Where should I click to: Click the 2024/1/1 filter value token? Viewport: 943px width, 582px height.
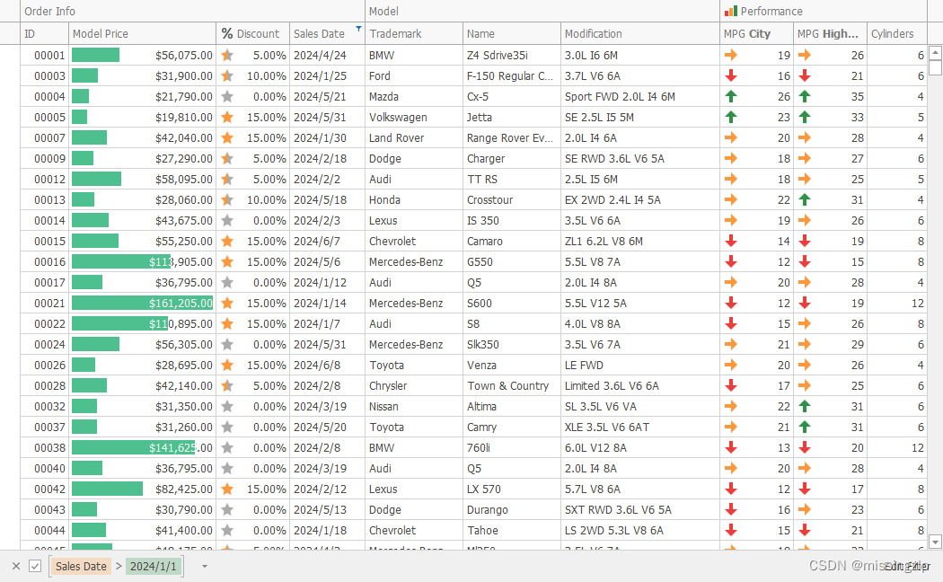(154, 567)
